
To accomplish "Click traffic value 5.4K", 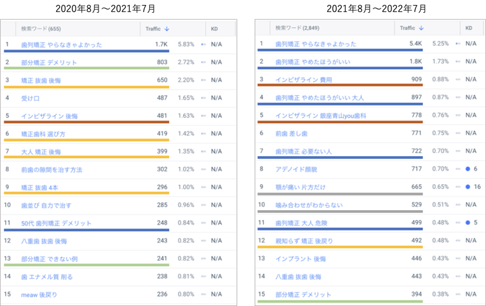I will pos(415,44).
